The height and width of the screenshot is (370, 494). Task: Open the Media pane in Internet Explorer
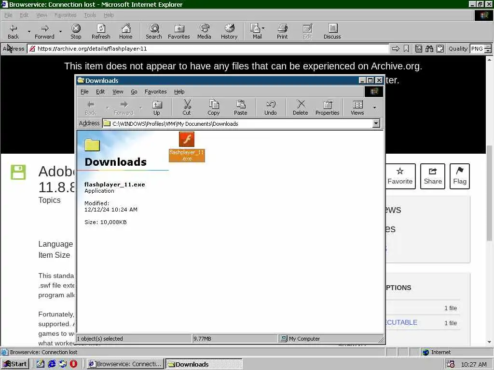(x=204, y=31)
